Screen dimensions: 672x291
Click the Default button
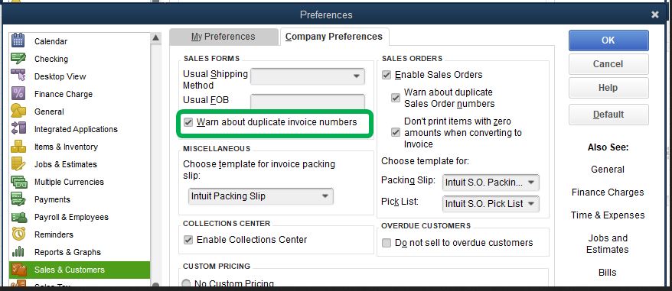pyautogui.click(x=608, y=115)
